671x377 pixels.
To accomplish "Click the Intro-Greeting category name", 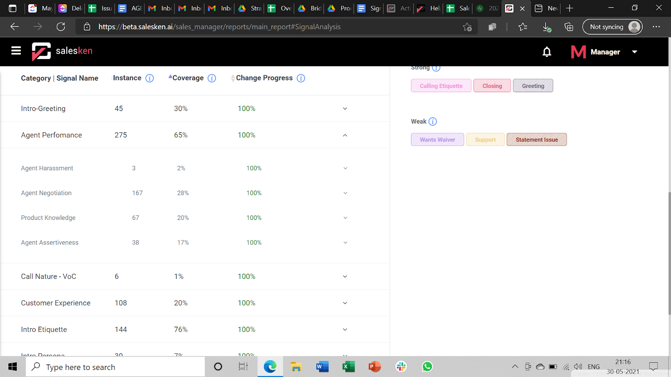I will [43, 108].
